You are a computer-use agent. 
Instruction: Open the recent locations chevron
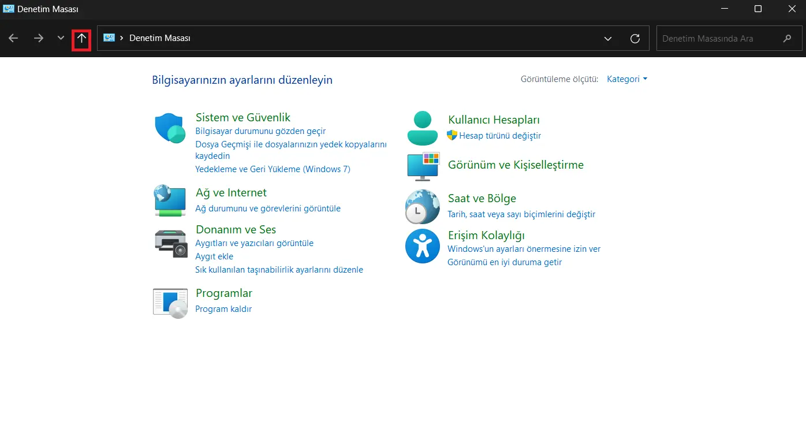61,38
